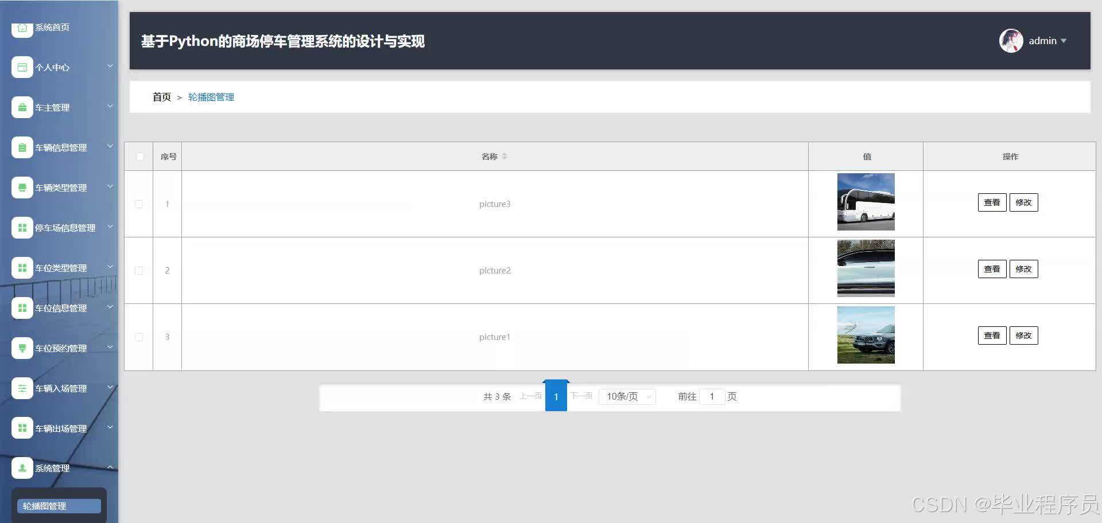Image resolution: width=1102 pixels, height=523 pixels.
Task: Click the 操作 column header
Action: pos(1010,157)
